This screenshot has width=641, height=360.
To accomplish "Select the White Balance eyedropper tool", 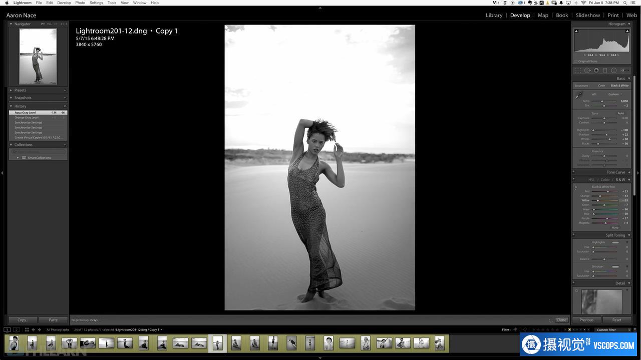I will click(x=579, y=95).
